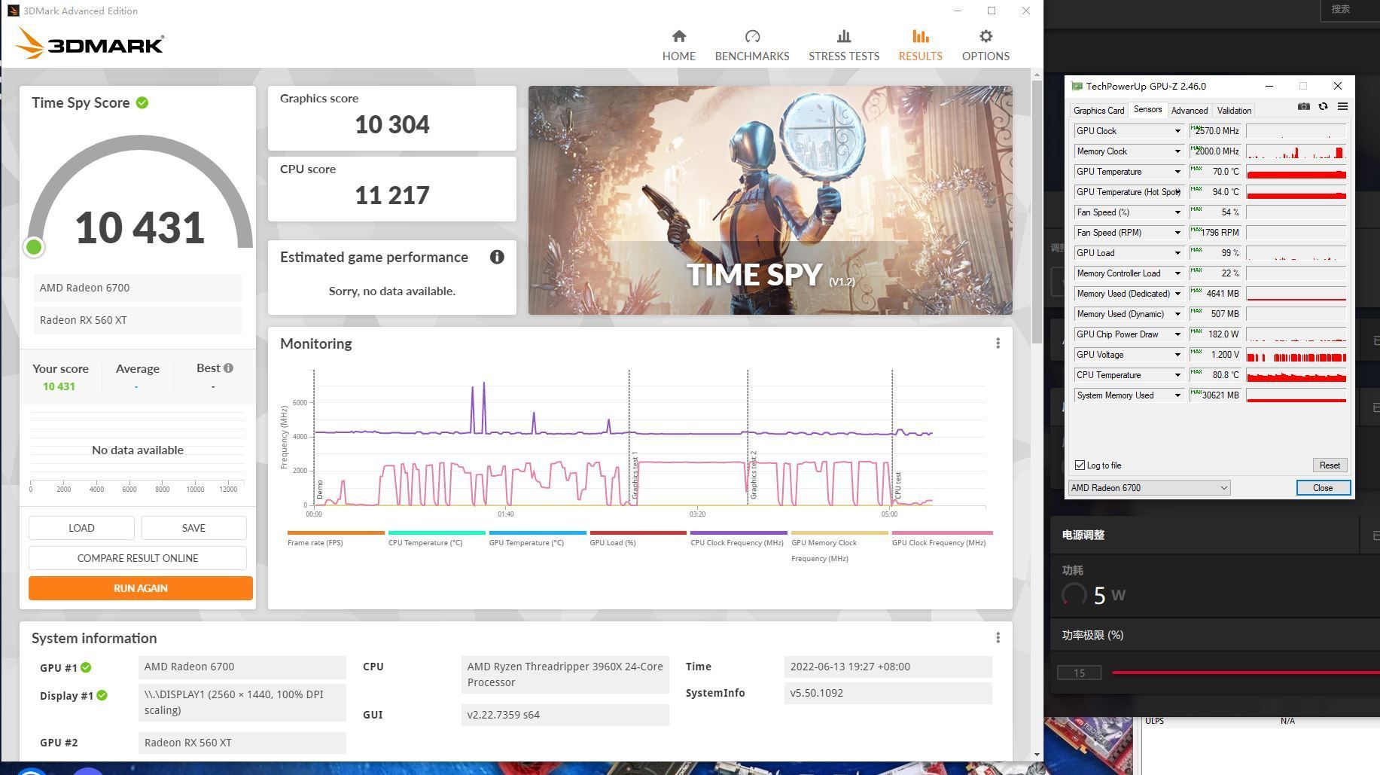Click the 3DMark vertical scrollbar
Viewport: 1380px width, 775px height.
1037,211
